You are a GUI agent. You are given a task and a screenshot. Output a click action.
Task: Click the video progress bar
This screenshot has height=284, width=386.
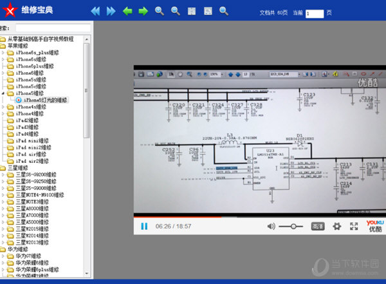tap(260, 217)
